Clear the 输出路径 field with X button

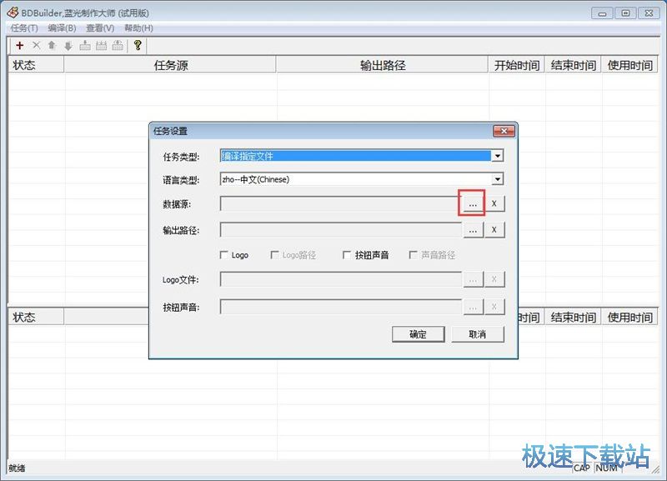pos(494,230)
